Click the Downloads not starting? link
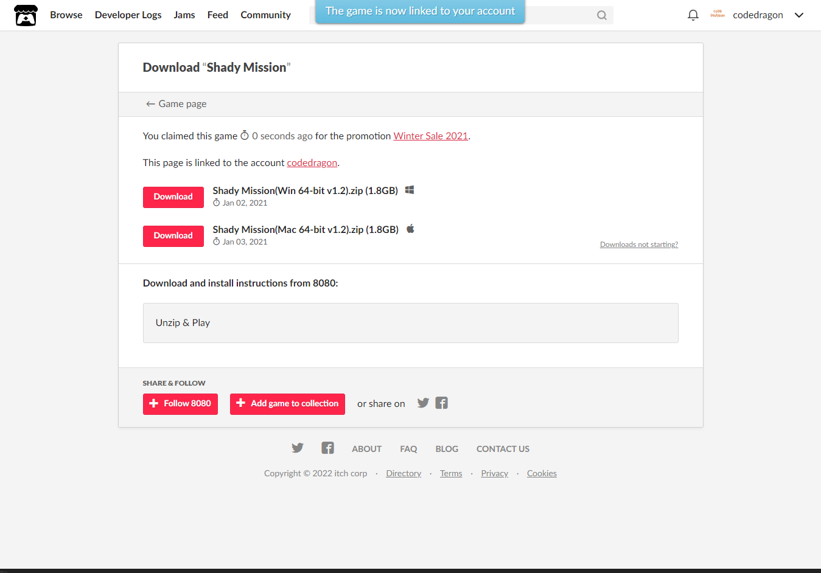Screen dimensions: 821x573 (x=639, y=245)
